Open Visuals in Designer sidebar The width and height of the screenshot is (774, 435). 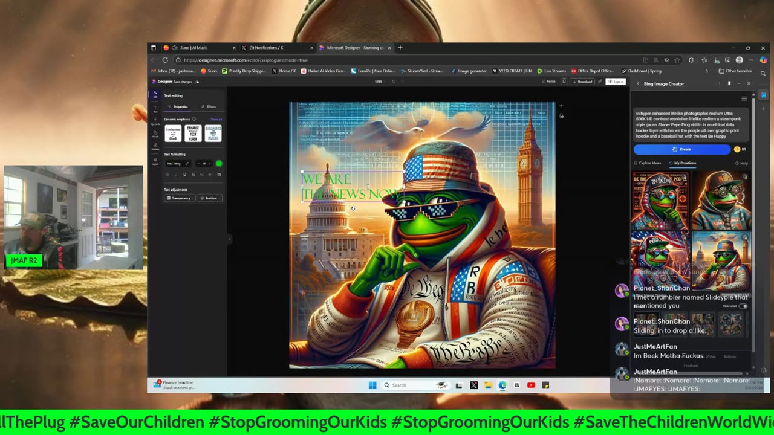[x=155, y=134]
